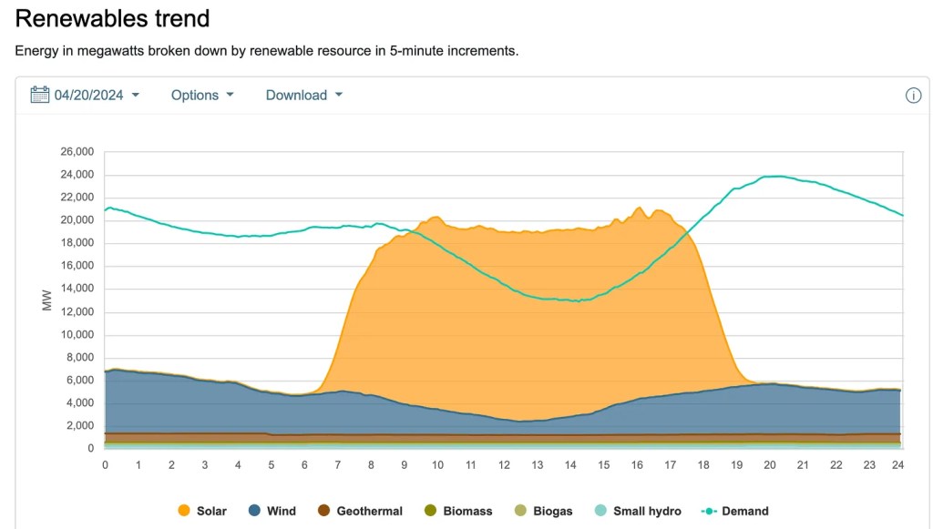The height and width of the screenshot is (529, 933).
Task: Toggle Solar series via its legend label
Action: coord(211,511)
